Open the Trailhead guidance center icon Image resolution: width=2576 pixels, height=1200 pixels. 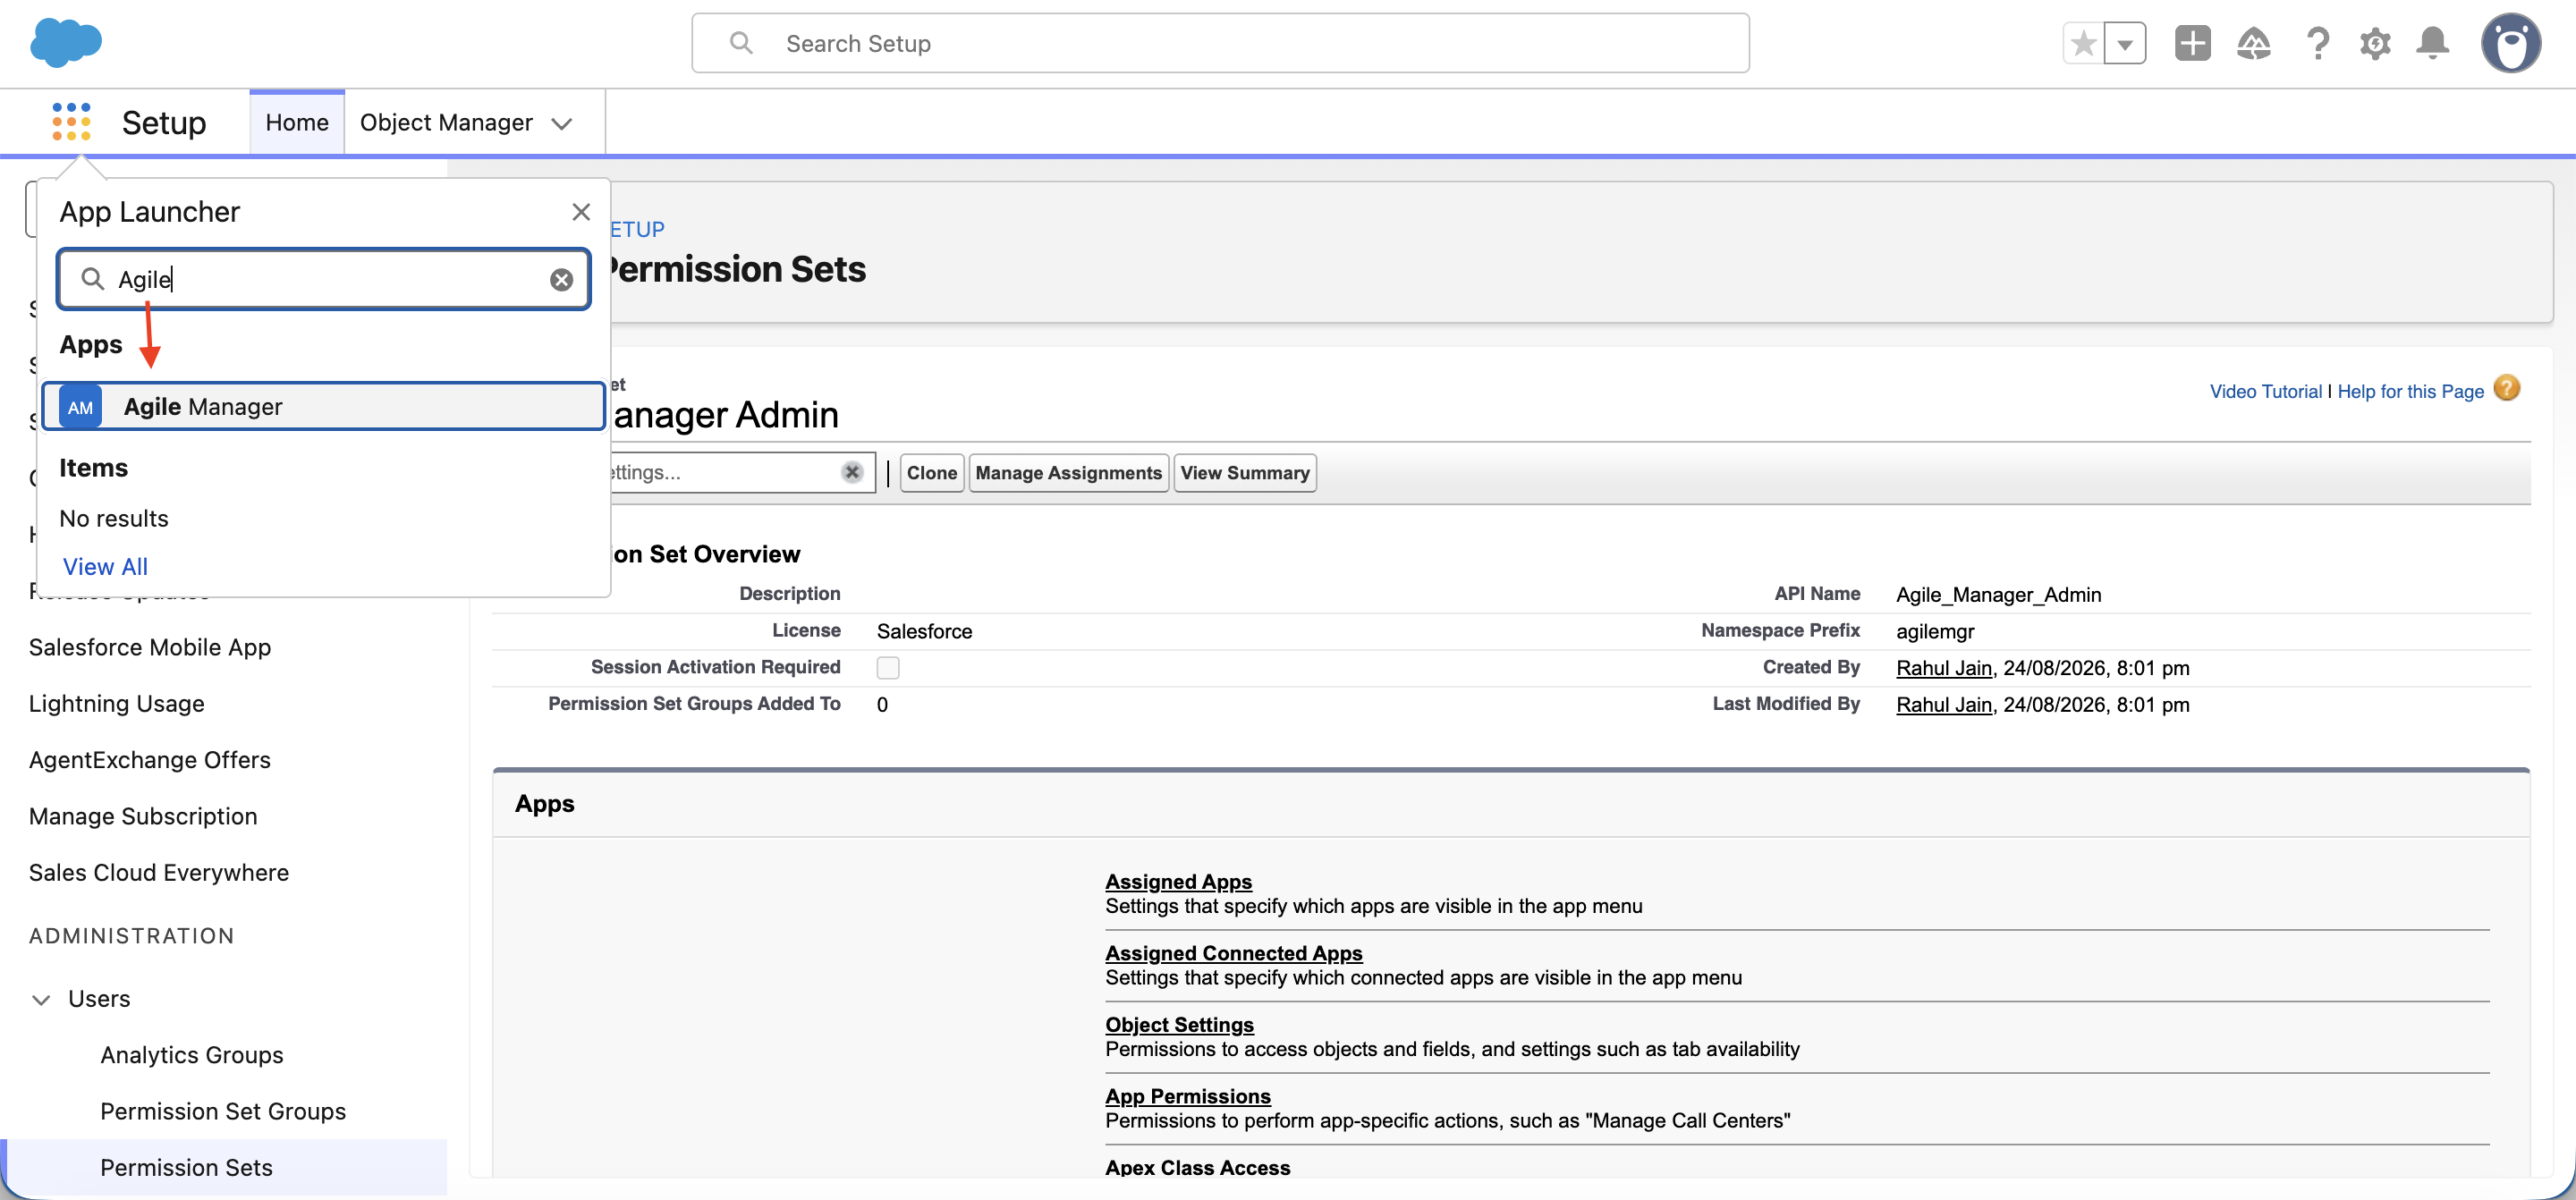[2254, 43]
